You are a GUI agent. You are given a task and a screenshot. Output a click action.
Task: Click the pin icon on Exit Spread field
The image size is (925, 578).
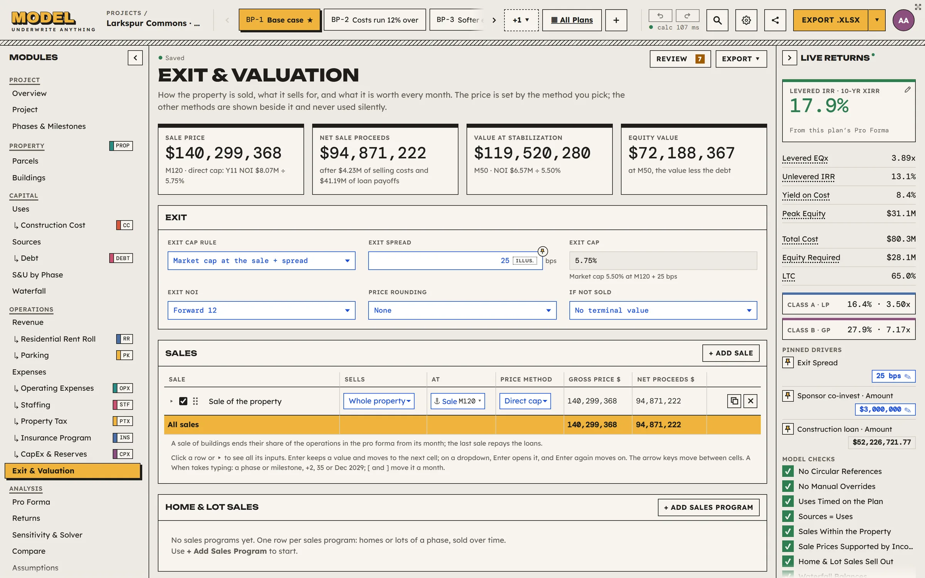pos(542,251)
